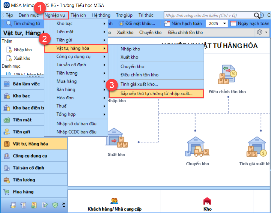Click the dollar receipt icon in the sidebar footer
The width and height of the screenshot is (271, 213).
tap(23, 205)
